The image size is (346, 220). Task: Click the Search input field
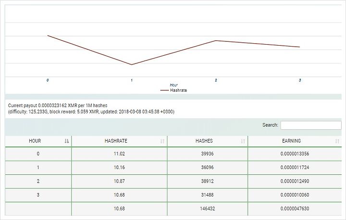click(311, 125)
